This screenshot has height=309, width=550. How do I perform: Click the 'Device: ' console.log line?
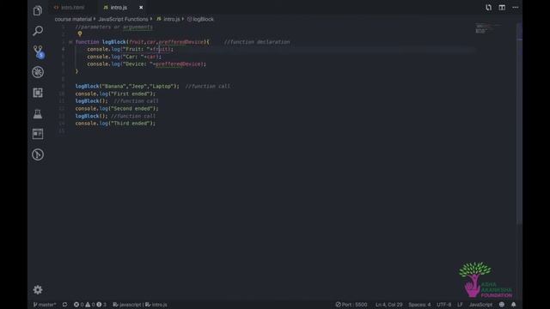147,64
